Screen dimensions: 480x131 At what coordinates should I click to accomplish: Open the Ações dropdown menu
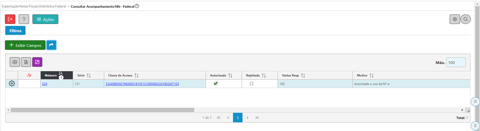click(45, 19)
